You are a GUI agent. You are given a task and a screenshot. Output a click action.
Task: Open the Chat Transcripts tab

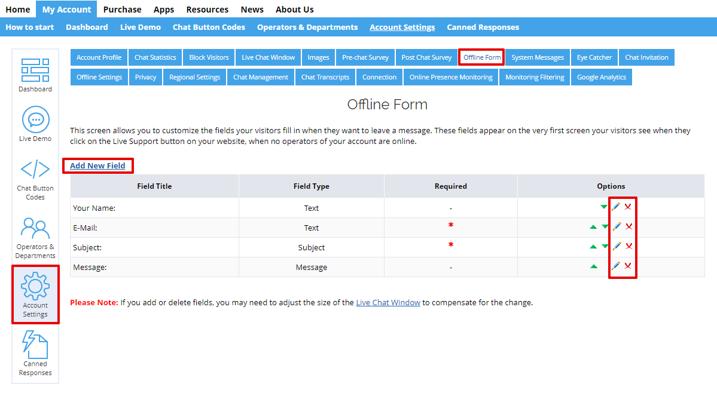[325, 77]
